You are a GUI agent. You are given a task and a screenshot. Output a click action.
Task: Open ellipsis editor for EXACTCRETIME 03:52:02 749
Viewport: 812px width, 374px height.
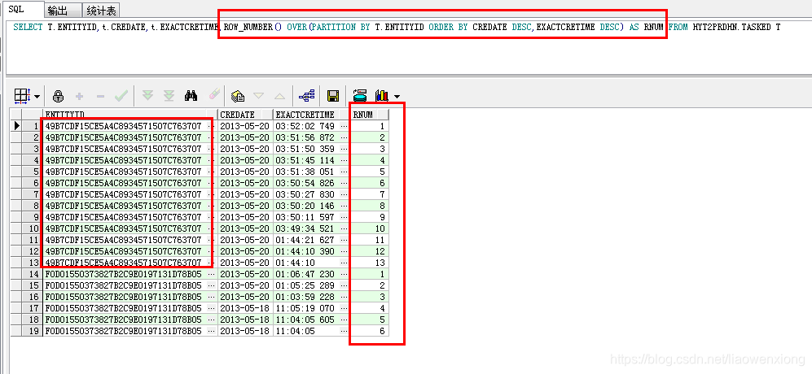pyautogui.click(x=345, y=126)
